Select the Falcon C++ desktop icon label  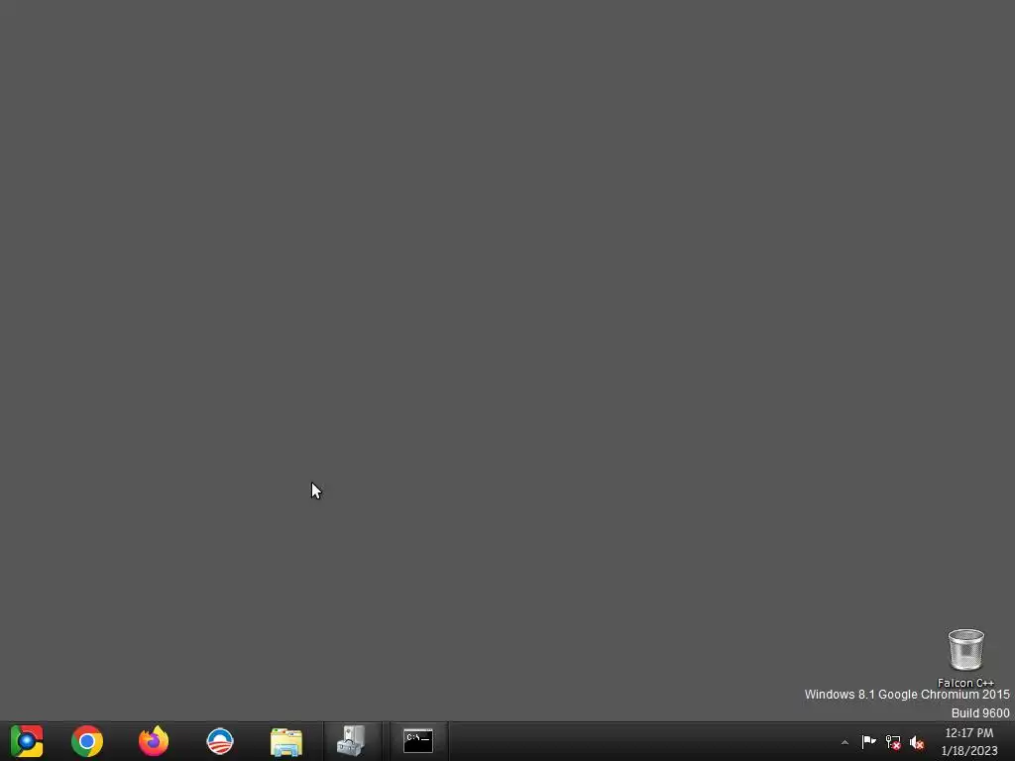point(965,683)
